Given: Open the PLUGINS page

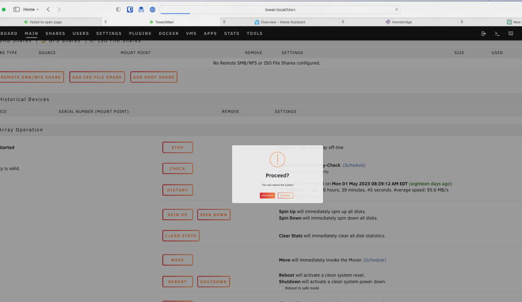Looking at the screenshot, I should [x=140, y=33].
